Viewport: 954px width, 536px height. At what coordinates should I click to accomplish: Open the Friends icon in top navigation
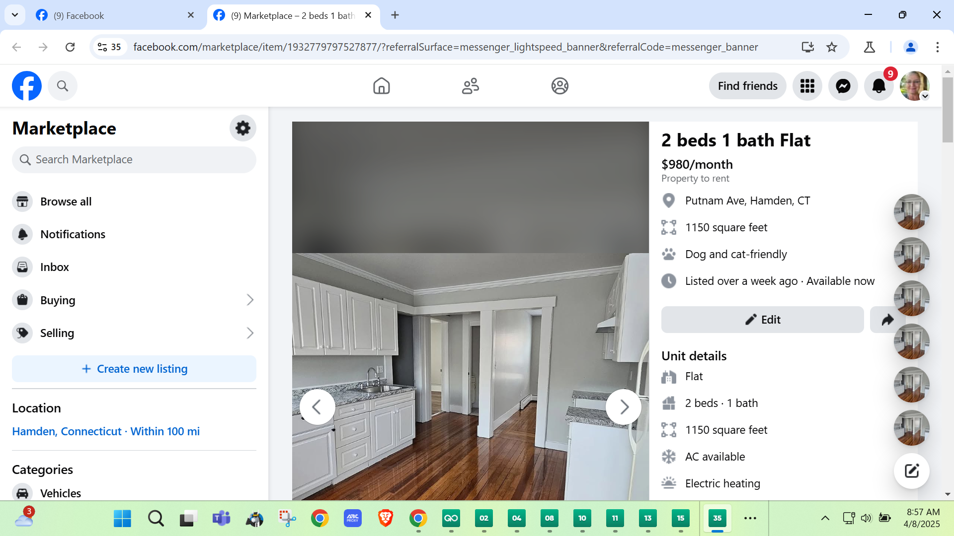click(x=470, y=86)
